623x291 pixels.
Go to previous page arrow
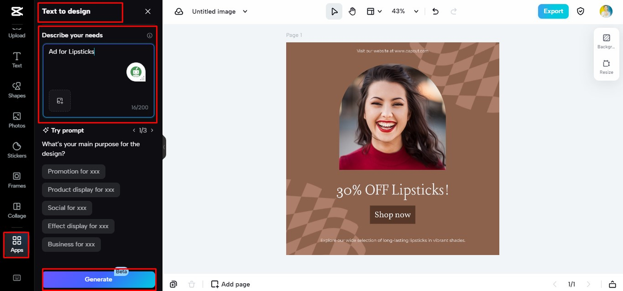(x=554, y=284)
